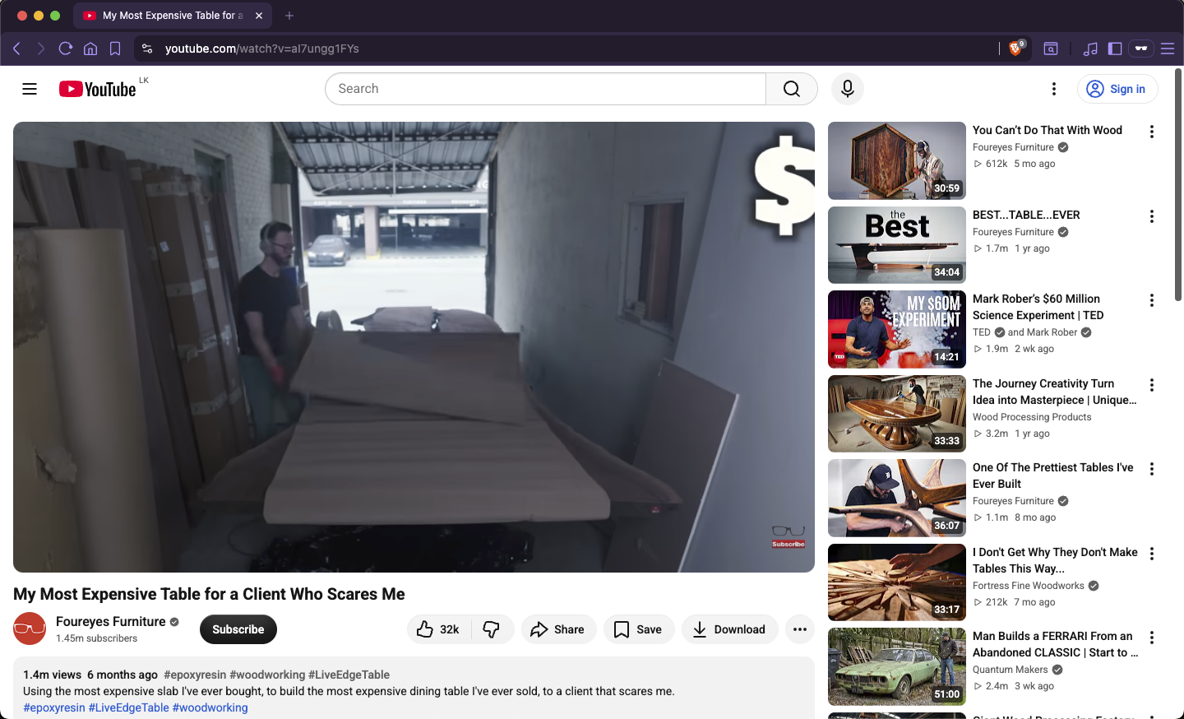Viewport: 1184px width, 719px height.
Task: Click the blue #LiveEdgeTable hashtag link
Action: point(129,707)
